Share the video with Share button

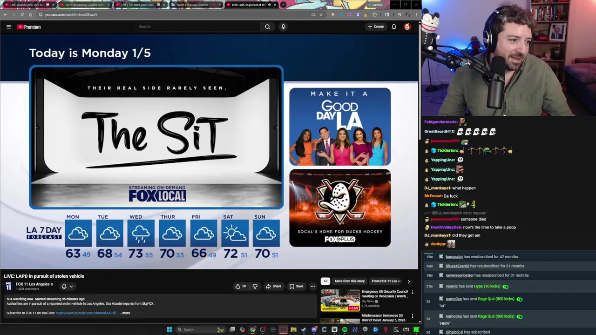click(x=273, y=286)
